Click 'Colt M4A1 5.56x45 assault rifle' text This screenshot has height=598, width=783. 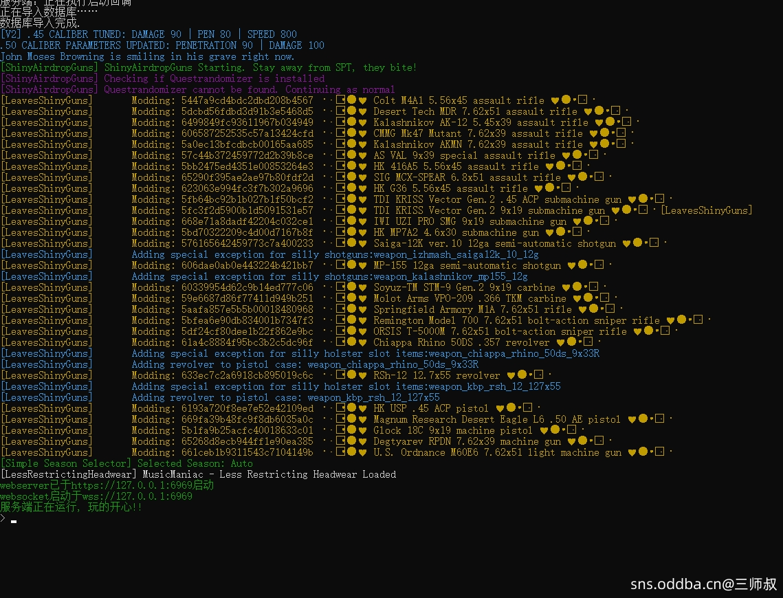point(459,100)
